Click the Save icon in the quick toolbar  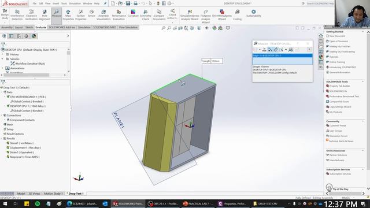tap(128, 3)
